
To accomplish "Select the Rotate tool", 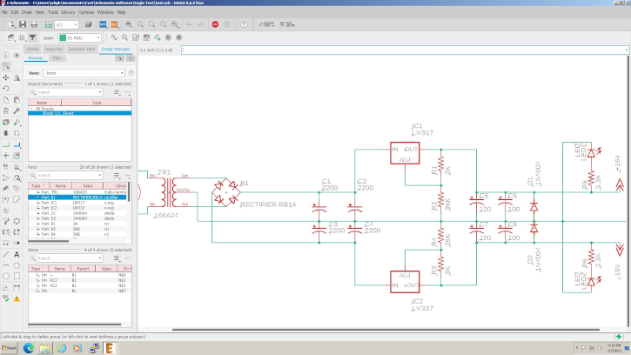I will 5,88.
